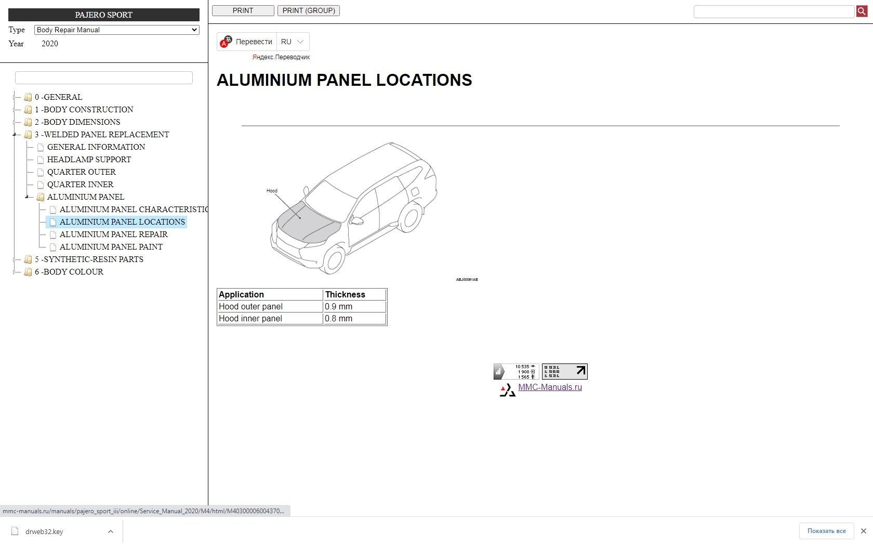Image resolution: width=873 pixels, height=546 pixels.
Task: Open the MMC-Manuals.ru link
Action: (x=550, y=387)
